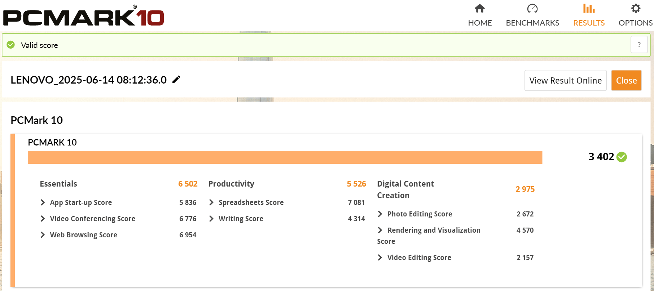Click the Options gear icon
The height and width of the screenshot is (291, 654).
click(636, 8)
